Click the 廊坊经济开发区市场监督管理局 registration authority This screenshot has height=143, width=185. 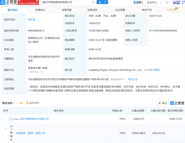(106, 59)
